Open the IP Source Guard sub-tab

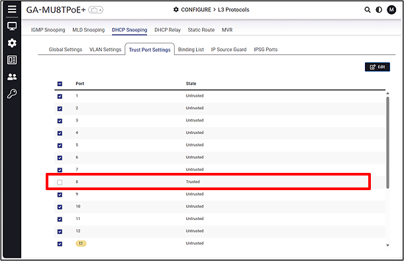[228, 50]
